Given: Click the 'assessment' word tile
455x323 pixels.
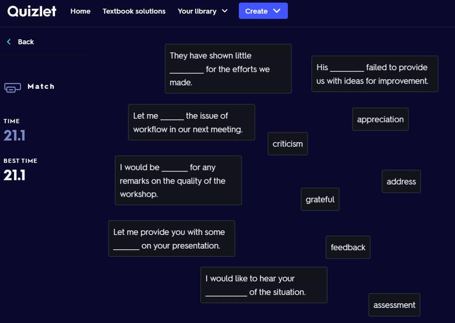Looking at the screenshot, I should point(394,305).
